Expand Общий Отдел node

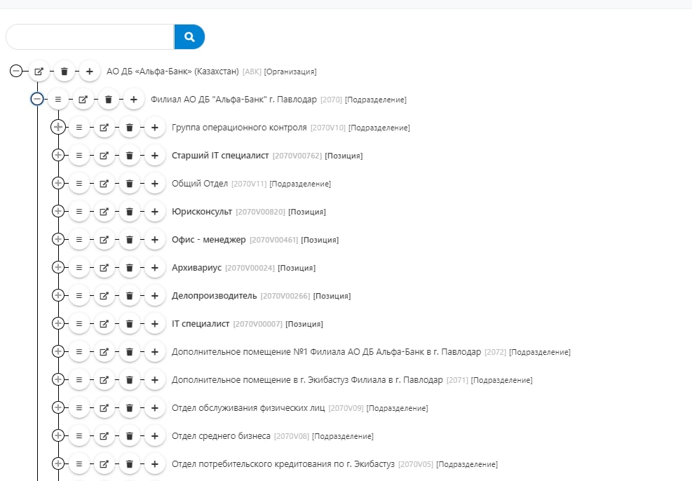point(57,183)
